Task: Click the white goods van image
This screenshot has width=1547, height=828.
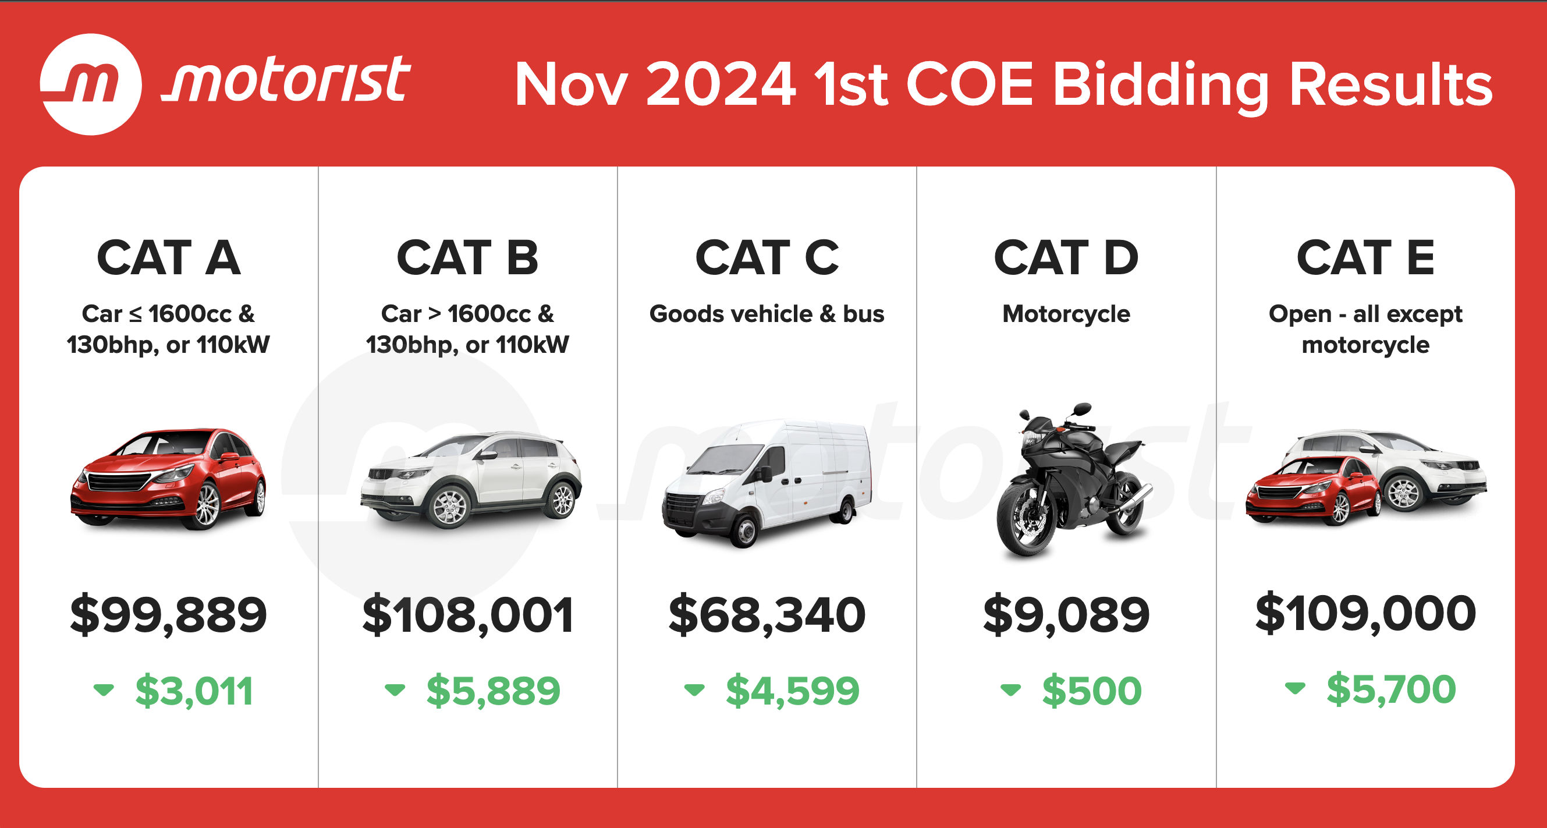Action: (767, 483)
